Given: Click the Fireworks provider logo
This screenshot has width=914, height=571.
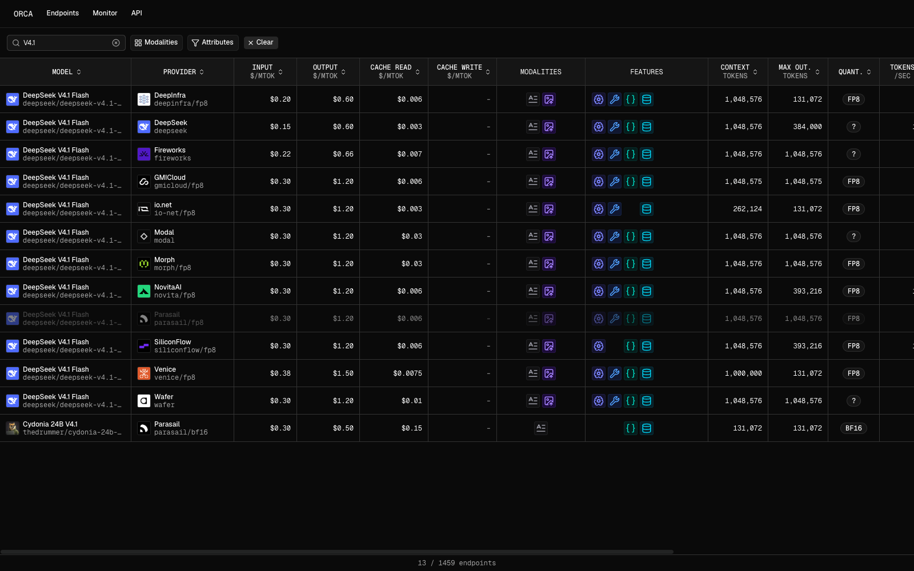Looking at the screenshot, I should [144, 154].
